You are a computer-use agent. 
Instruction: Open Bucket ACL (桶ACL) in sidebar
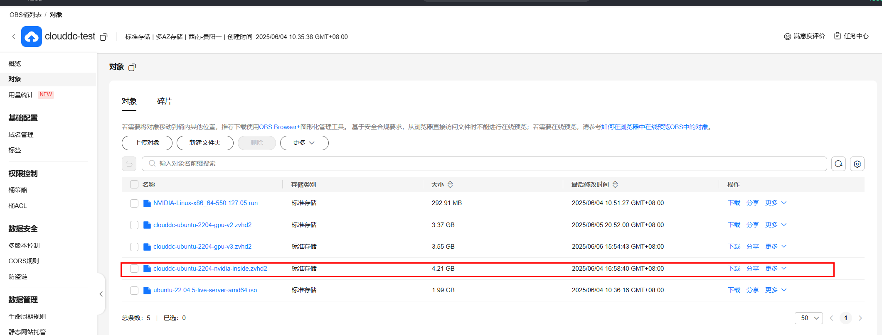pos(17,205)
